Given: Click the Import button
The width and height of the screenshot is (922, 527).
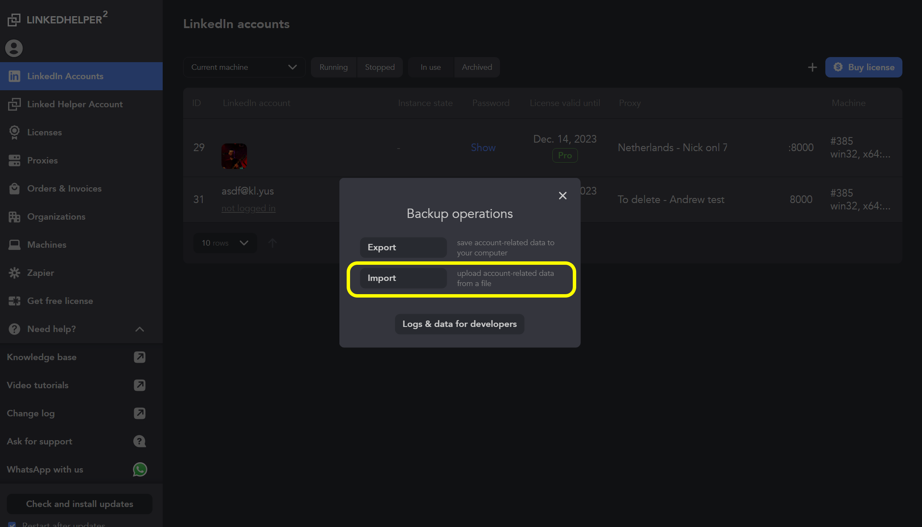Looking at the screenshot, I should pyautogui.click(x=403, y=278).
